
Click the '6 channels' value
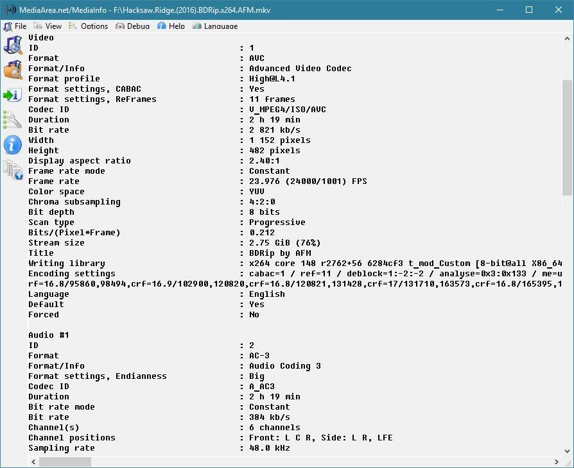tap(275, 428)
